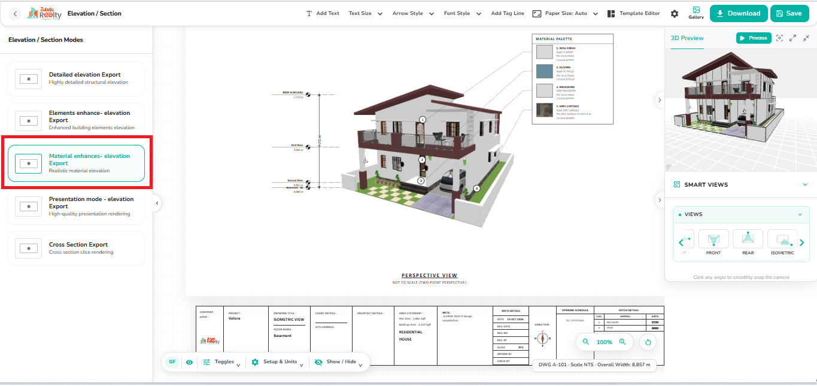Click the Brickwork material swatch

point(544,90)
